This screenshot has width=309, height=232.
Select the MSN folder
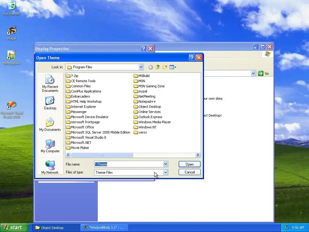[139, 81]
